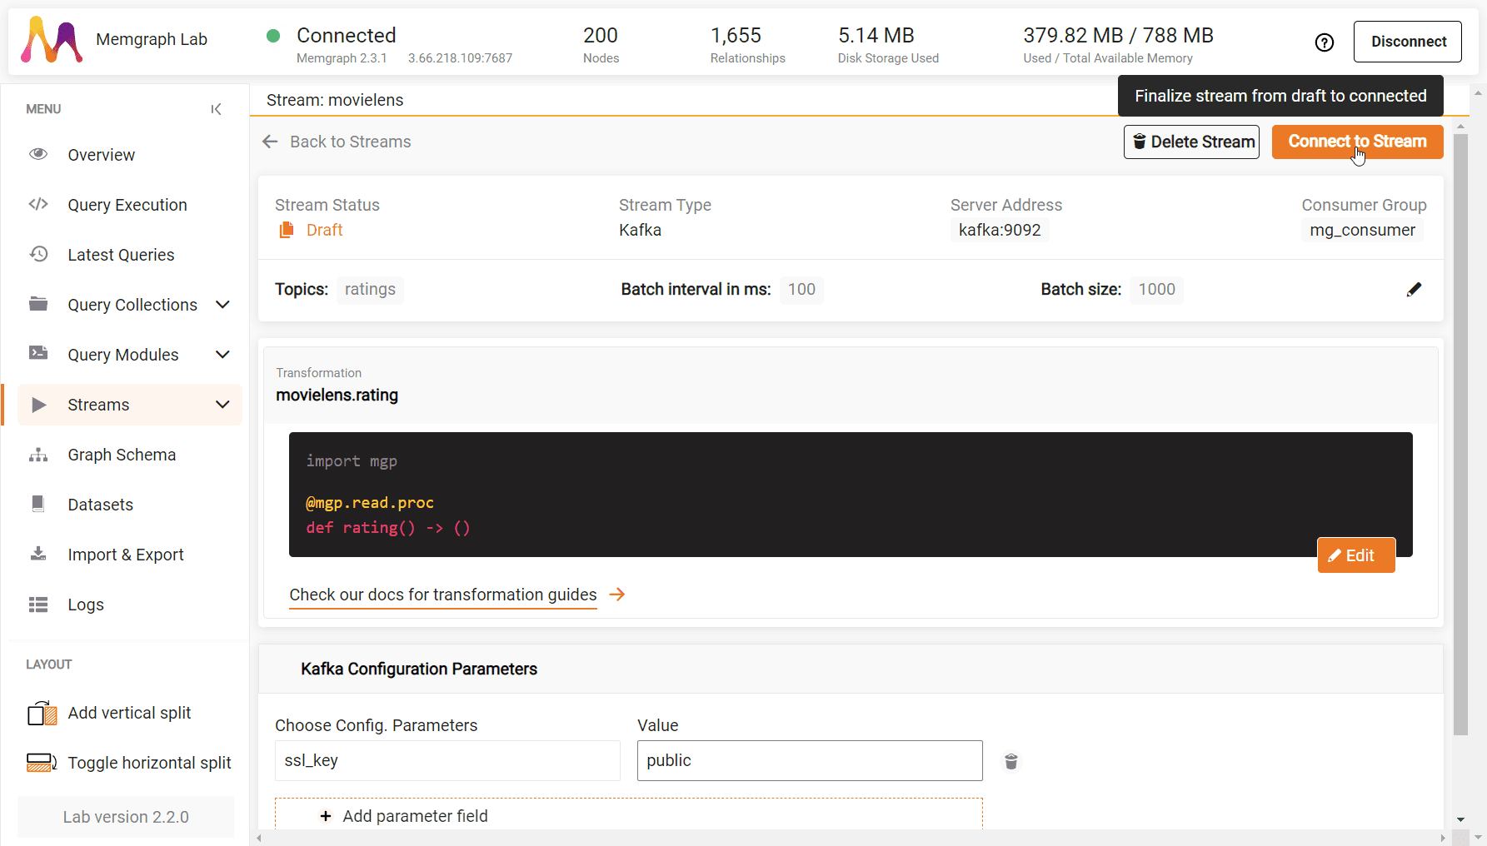The height and width of the screenshot is (846, 1487).
Task: Expand the Streams submenu chevron
Action: coord(222,405)
